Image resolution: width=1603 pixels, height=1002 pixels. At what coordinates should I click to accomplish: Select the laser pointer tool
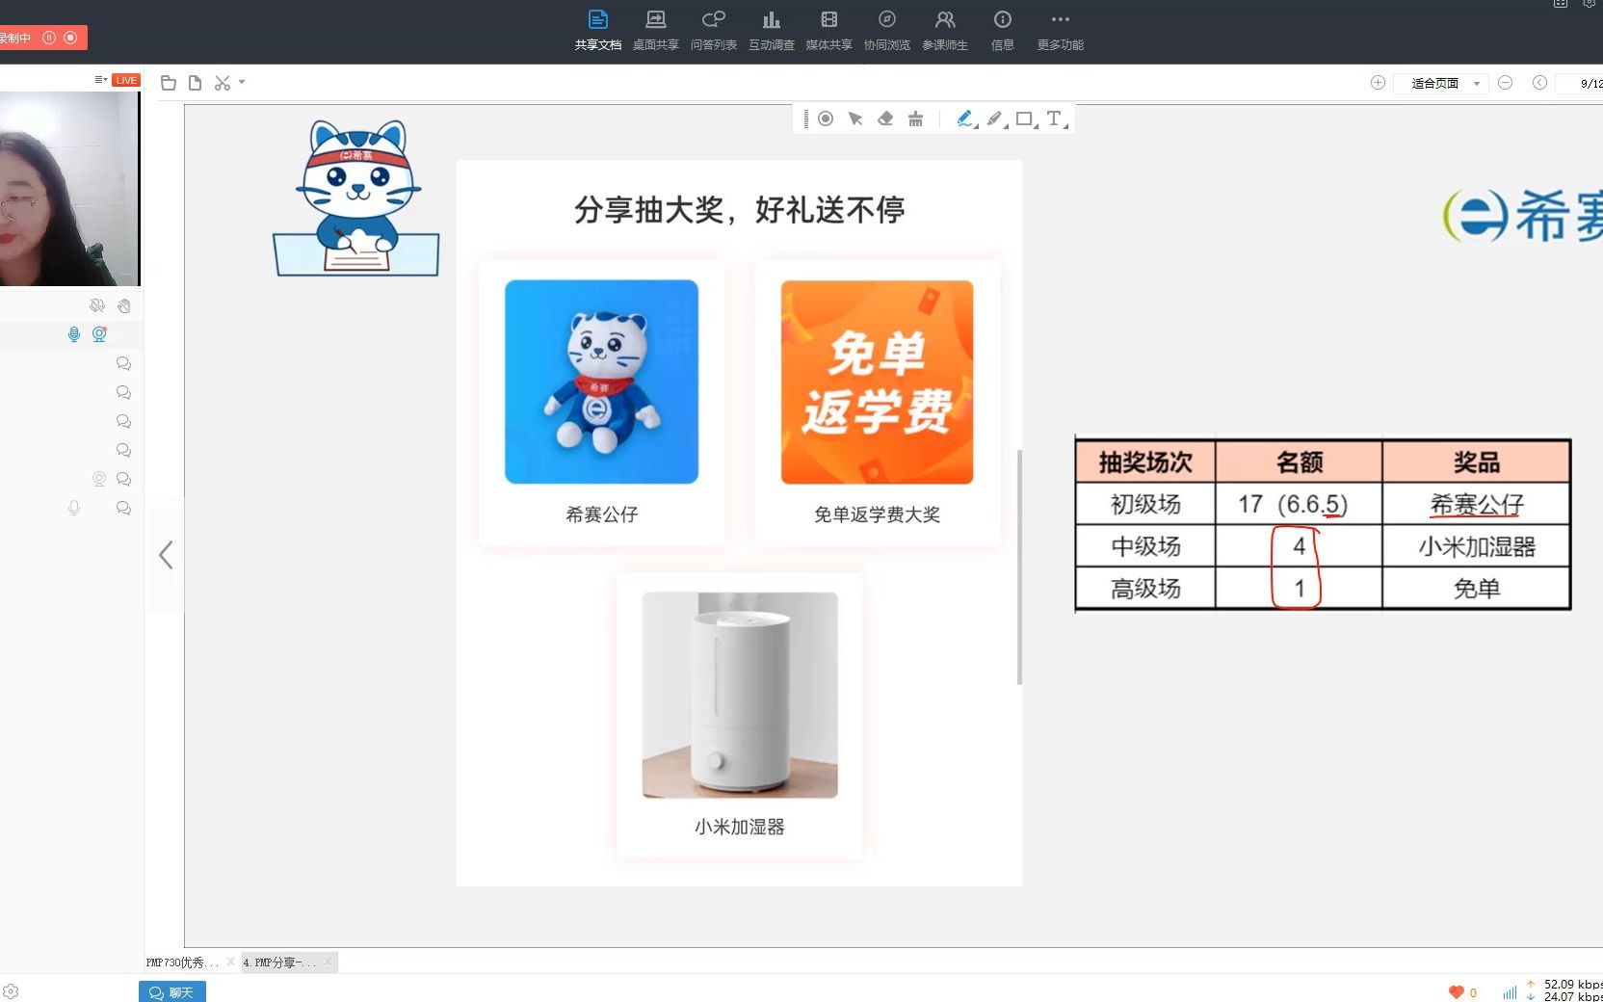point(826,119)
